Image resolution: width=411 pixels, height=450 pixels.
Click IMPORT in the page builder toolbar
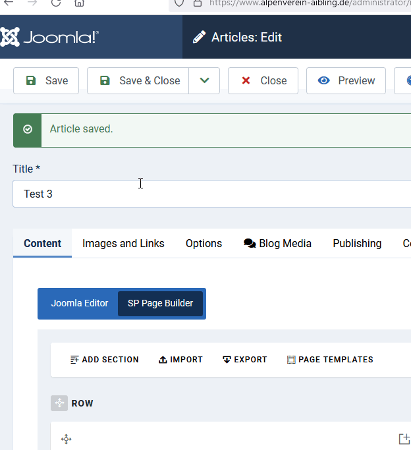180,360
